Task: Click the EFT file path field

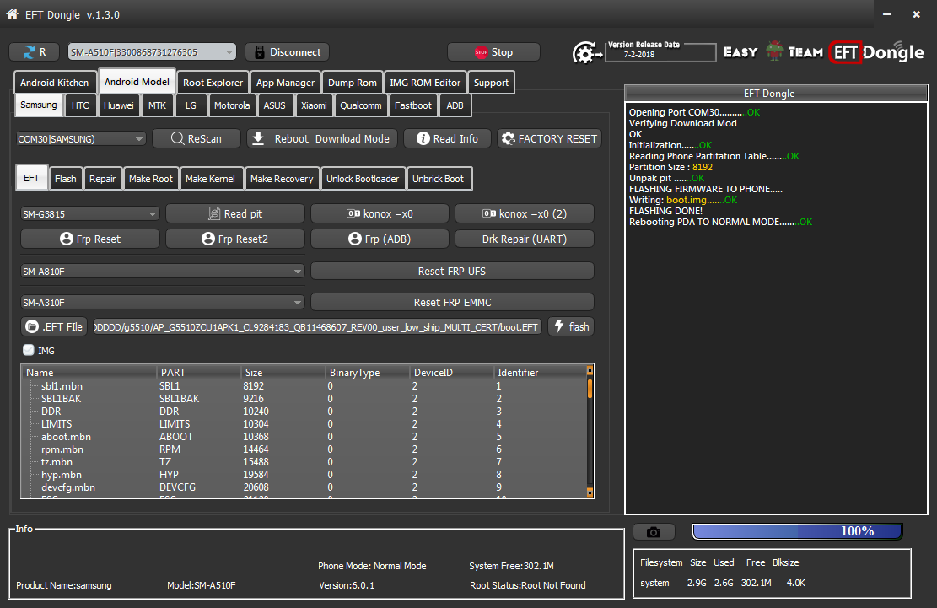Action: tap(317, 326)
